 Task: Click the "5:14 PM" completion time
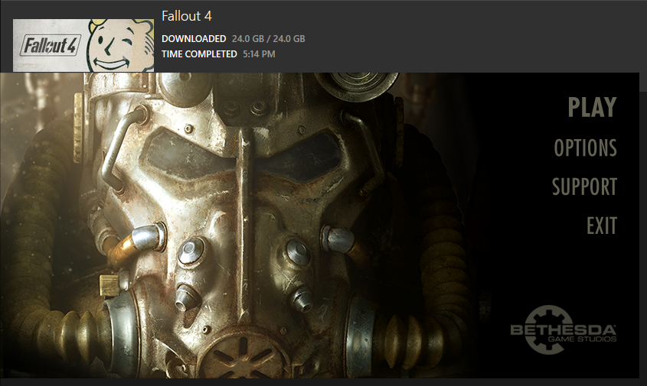[259, 54]
